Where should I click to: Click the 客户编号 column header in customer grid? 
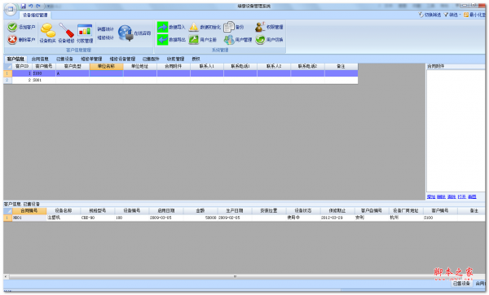tap(44, 67)
